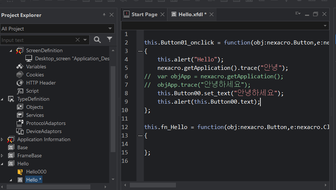Select the Objects icon
Viewport: 336px width, 190px height.
(x=20, y=107)
